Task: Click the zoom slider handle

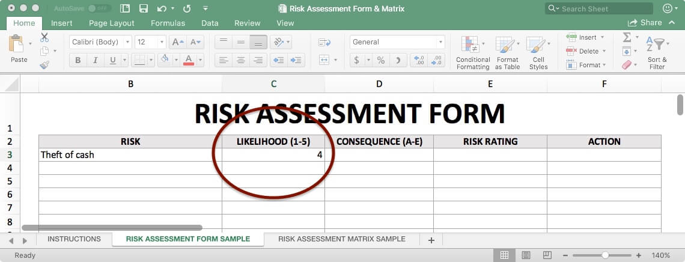Action: (x=605, y=255)
